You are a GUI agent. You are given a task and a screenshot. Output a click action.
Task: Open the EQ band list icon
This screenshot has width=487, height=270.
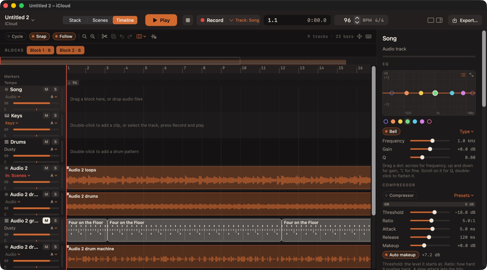[x=463, y=75]
